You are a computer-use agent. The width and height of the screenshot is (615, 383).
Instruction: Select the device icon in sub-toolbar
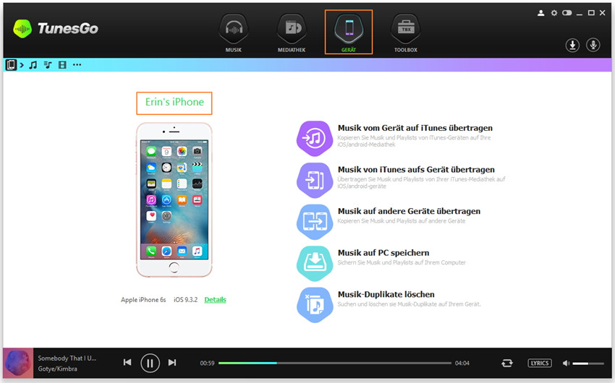tap(11, 64)
